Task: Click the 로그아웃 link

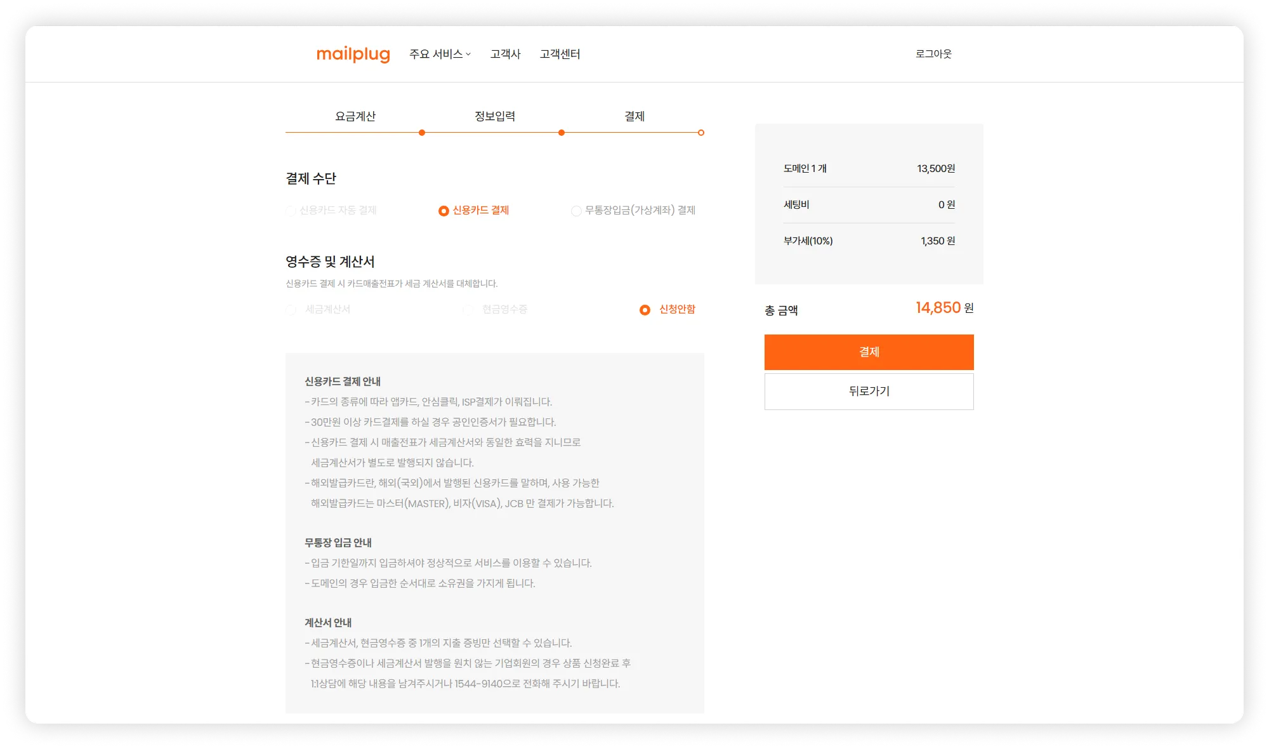Action: click(x=933, y=54)
